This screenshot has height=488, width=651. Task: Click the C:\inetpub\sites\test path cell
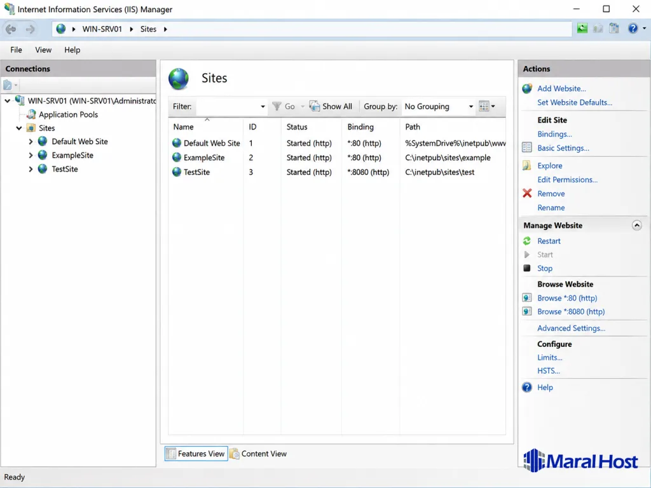439,172
